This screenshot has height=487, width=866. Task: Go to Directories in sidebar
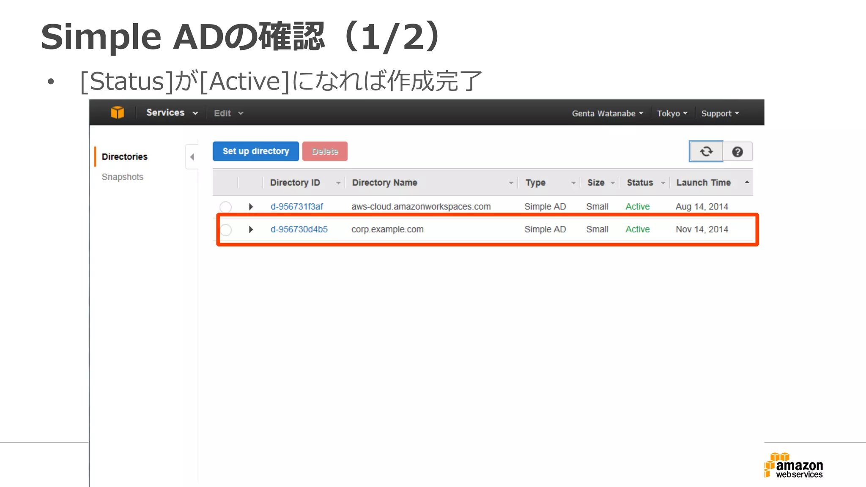tap(124, 157)
